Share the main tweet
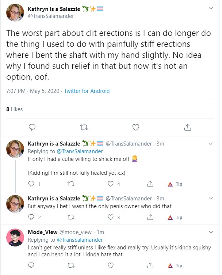This screenshot has height=275, width=222. point(188,127)
